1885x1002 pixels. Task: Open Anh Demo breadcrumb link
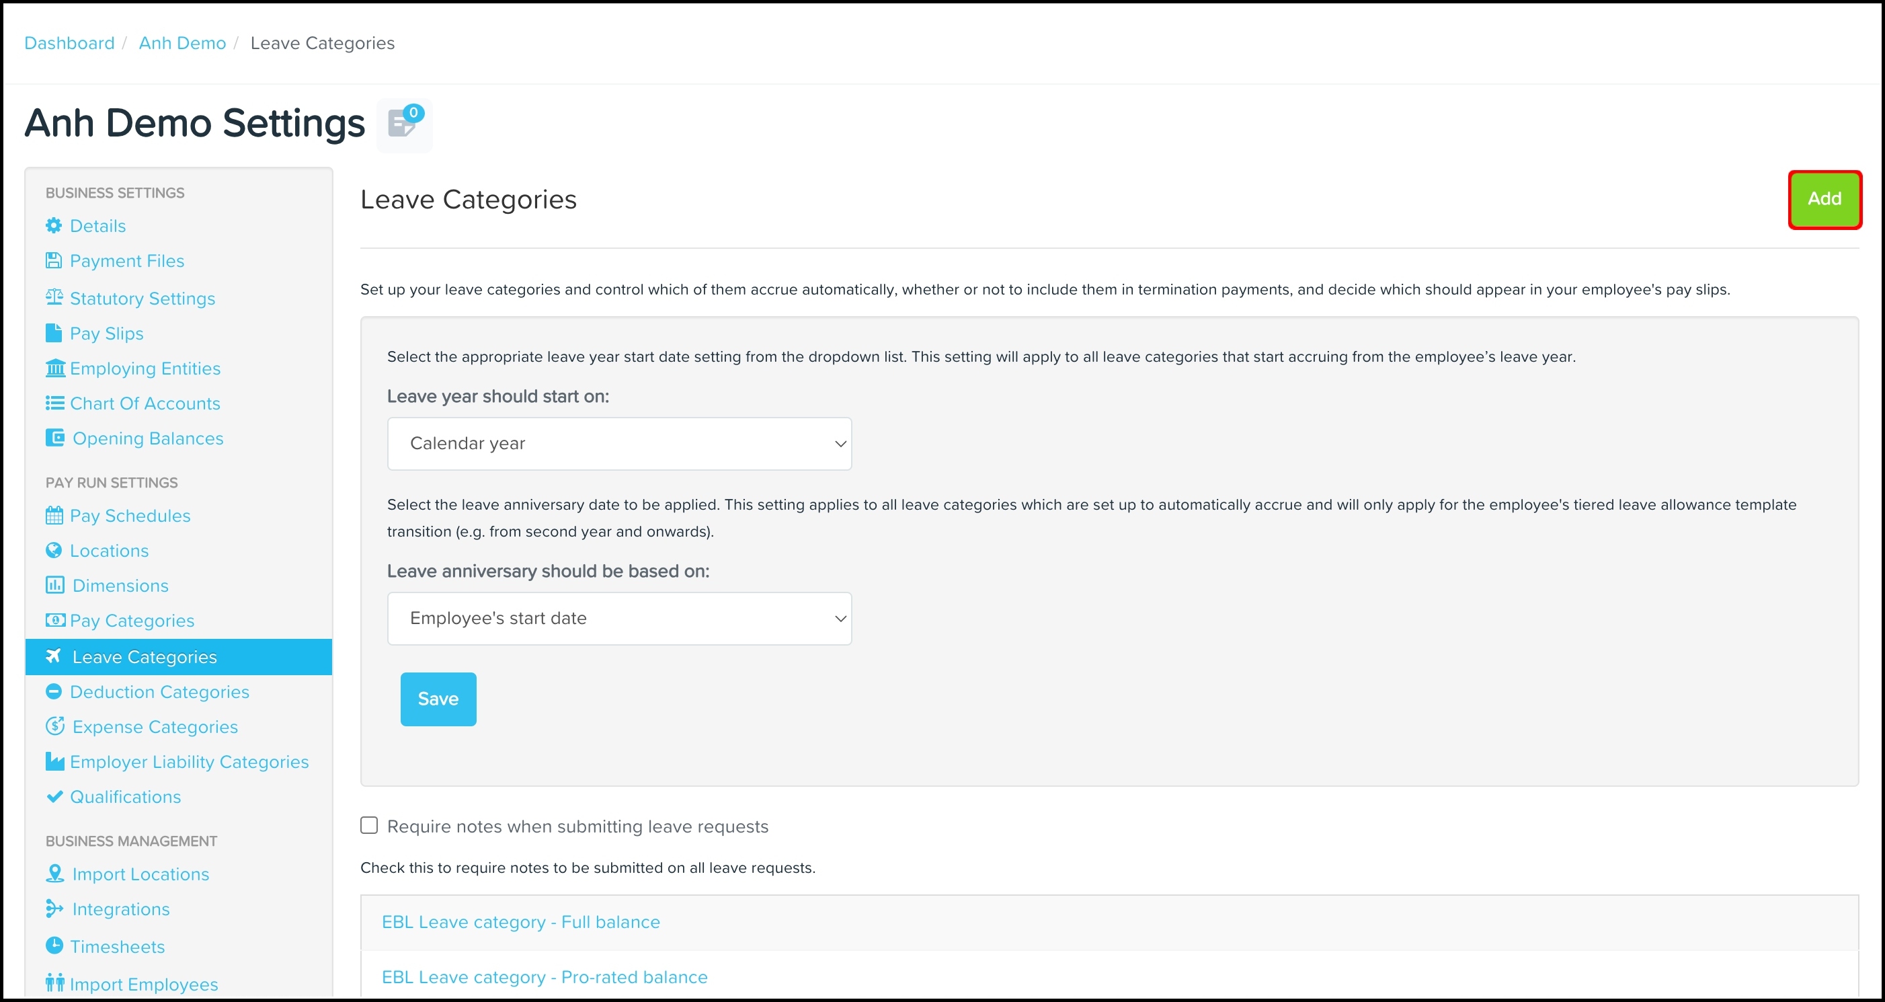coord(182,43)
